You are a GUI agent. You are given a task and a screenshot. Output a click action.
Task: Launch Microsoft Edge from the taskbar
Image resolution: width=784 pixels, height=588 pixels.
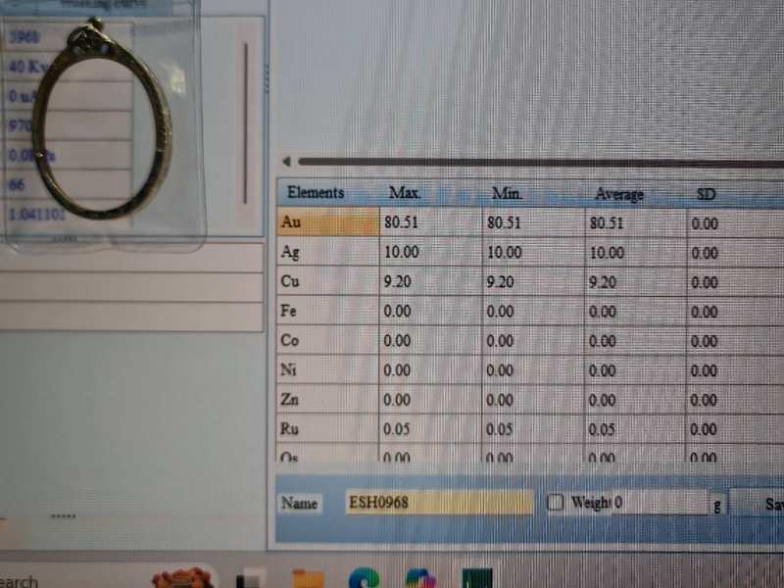click(x=364, y=578)
